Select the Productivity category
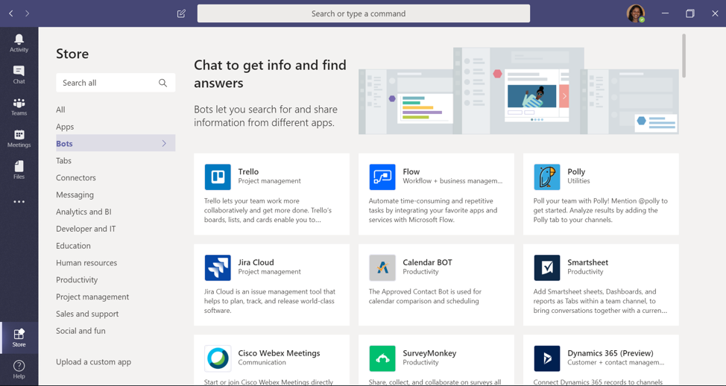Screen dimensions: 726x386 77,280
